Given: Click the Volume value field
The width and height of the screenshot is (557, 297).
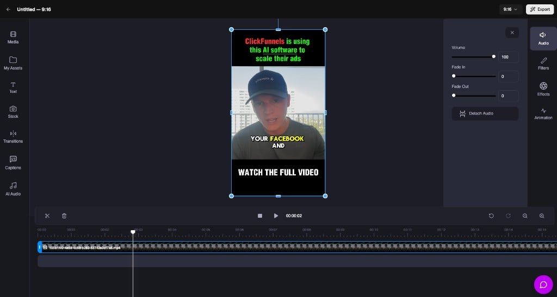Looking at the screenshot, I should (508, 57).
